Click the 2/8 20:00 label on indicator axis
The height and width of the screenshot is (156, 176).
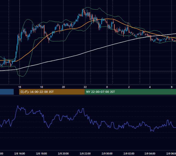(63, 153)
